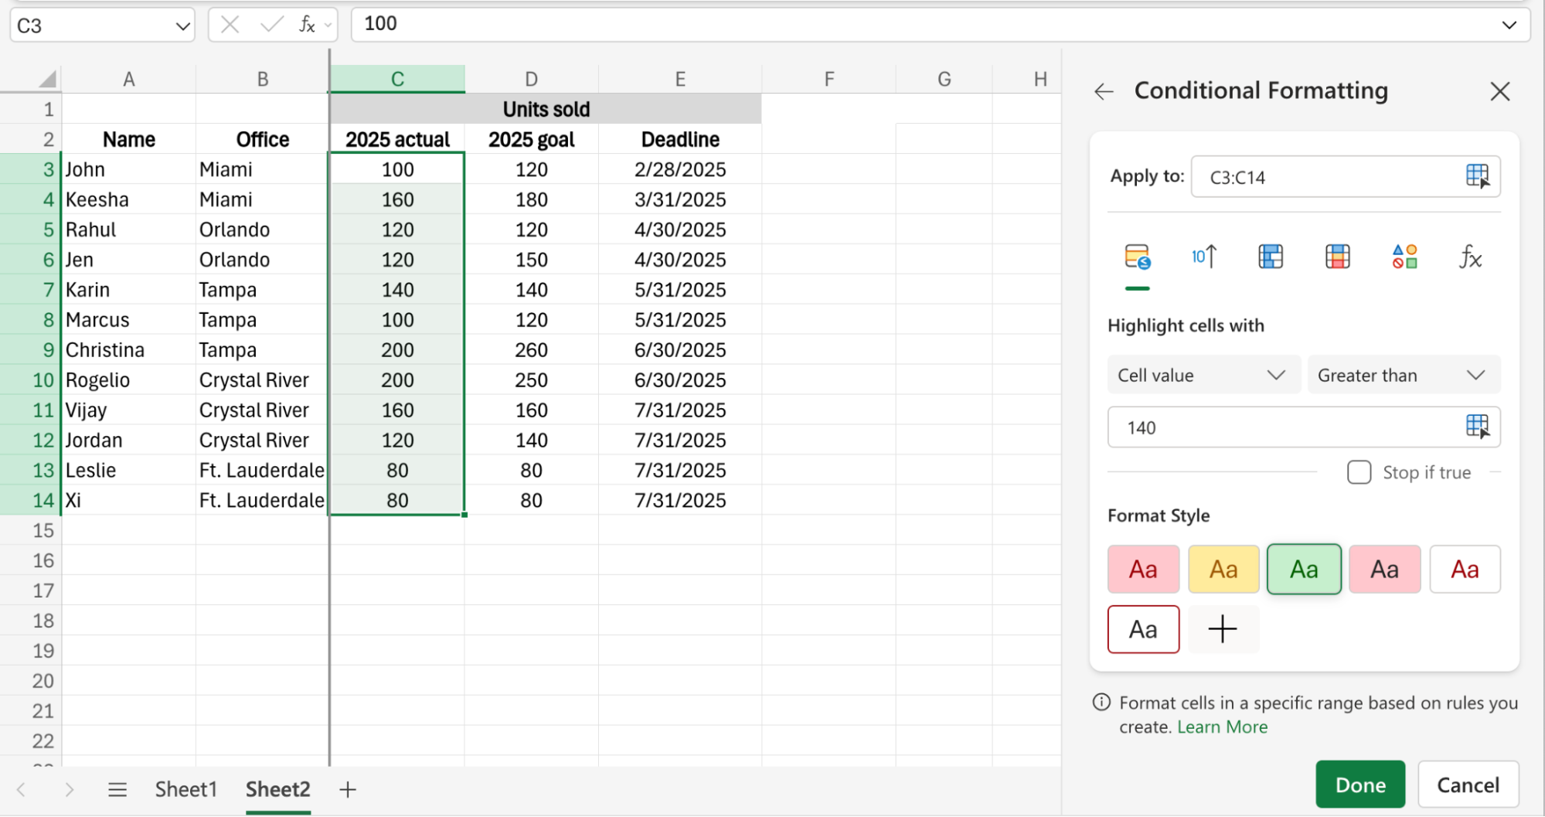Expand the Greater than condition dropdown
The image size is (1545, 817).
(1404, 375)
